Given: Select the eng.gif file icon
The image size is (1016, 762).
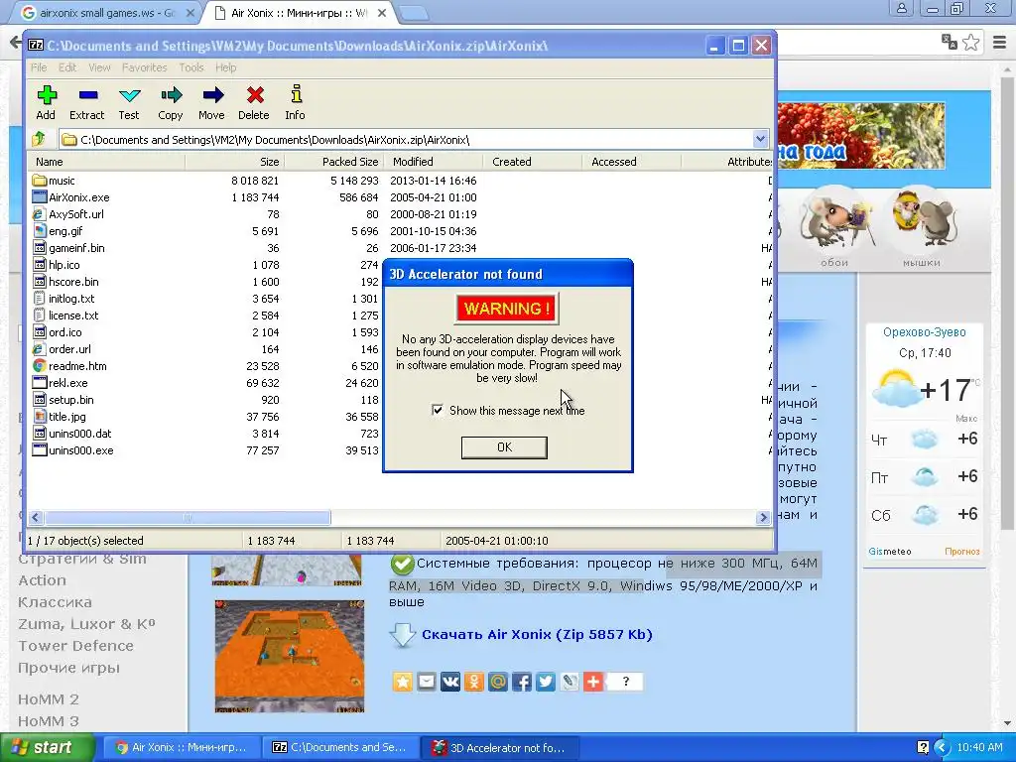Looking at the screenshot, I should pyautogui.click(x=40, y=230).
